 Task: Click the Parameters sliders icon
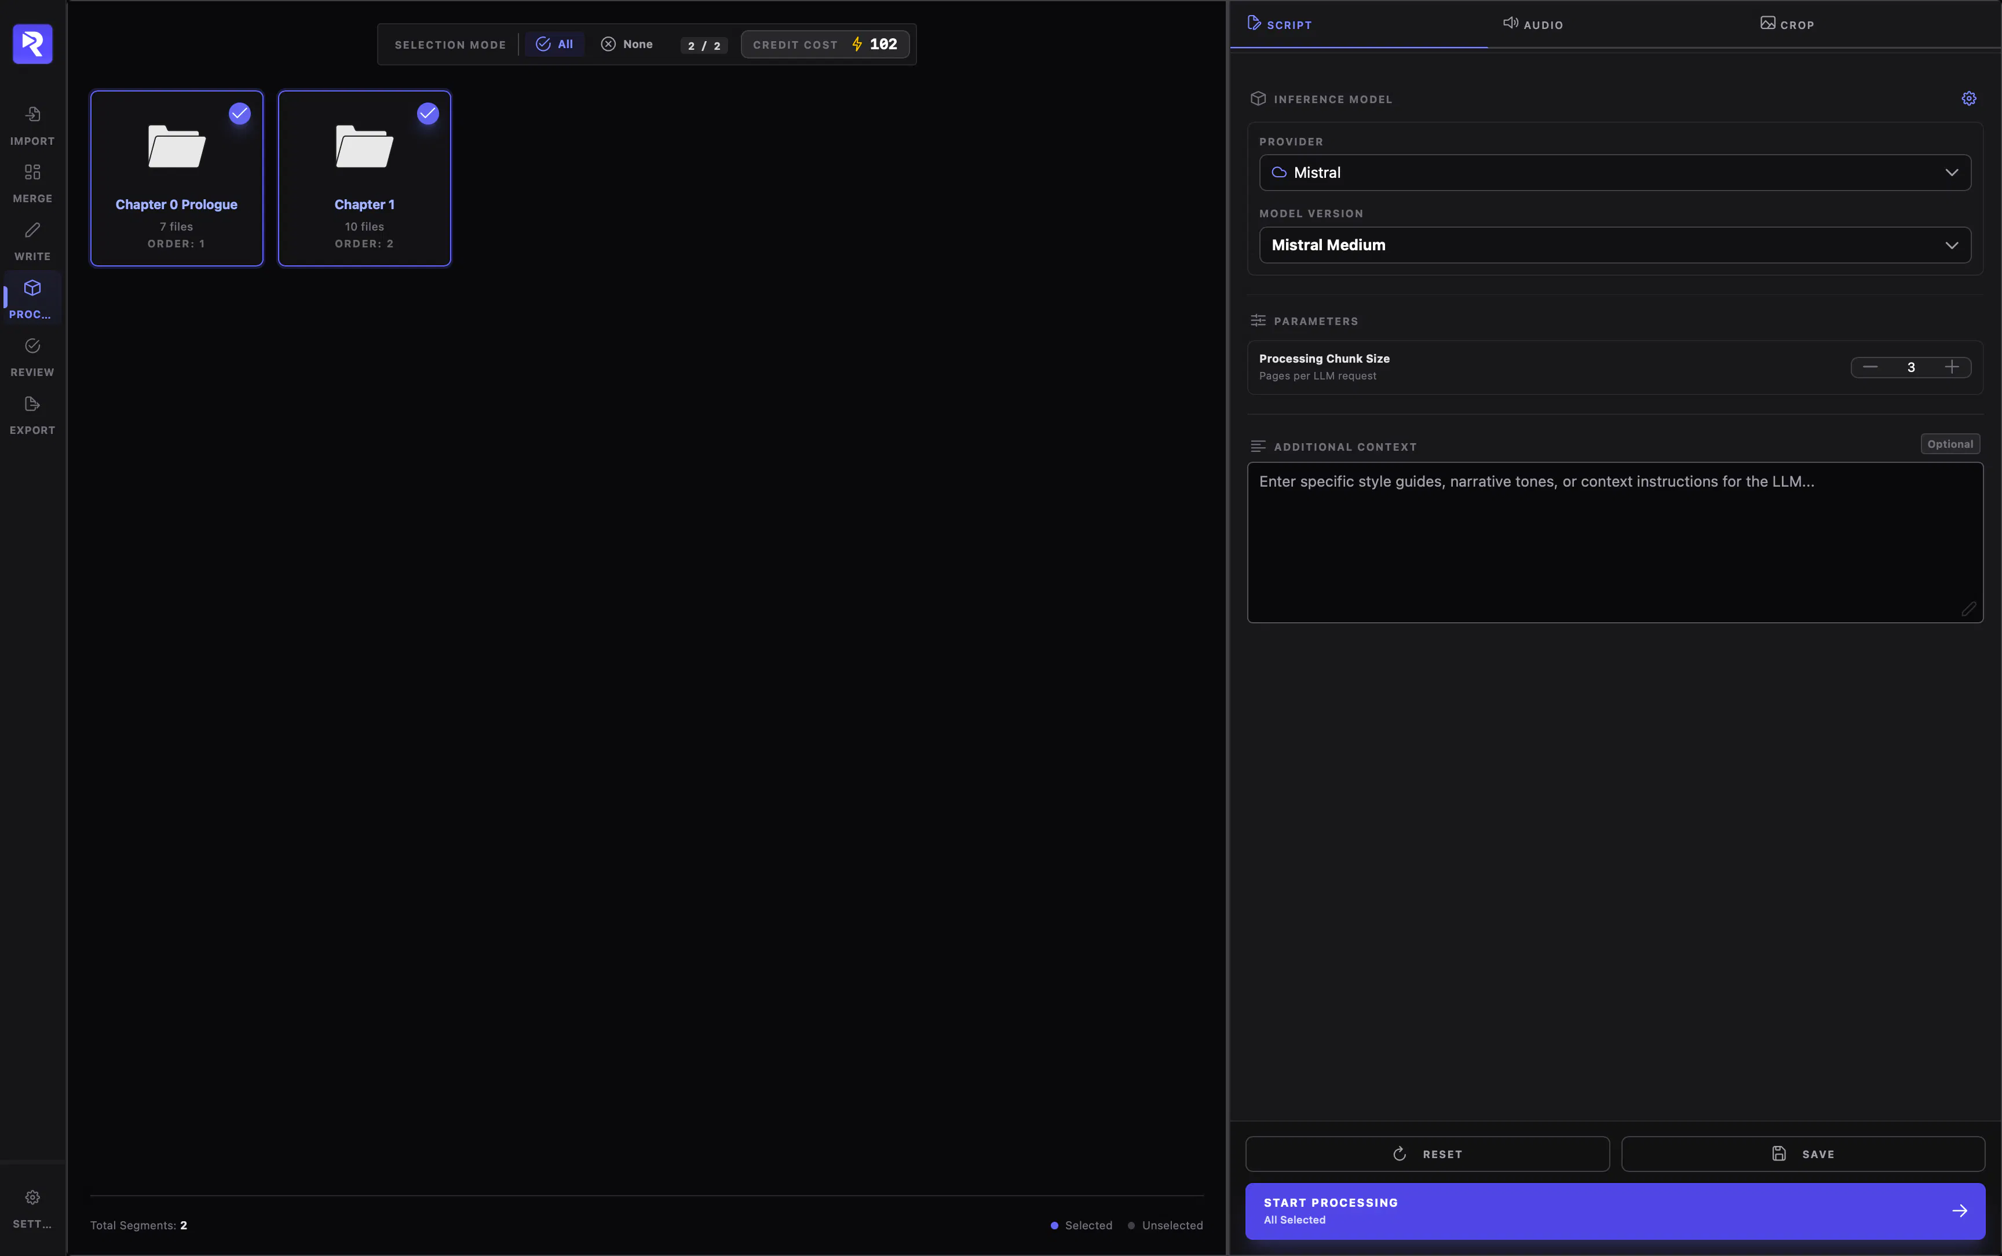coord(1258,320)
